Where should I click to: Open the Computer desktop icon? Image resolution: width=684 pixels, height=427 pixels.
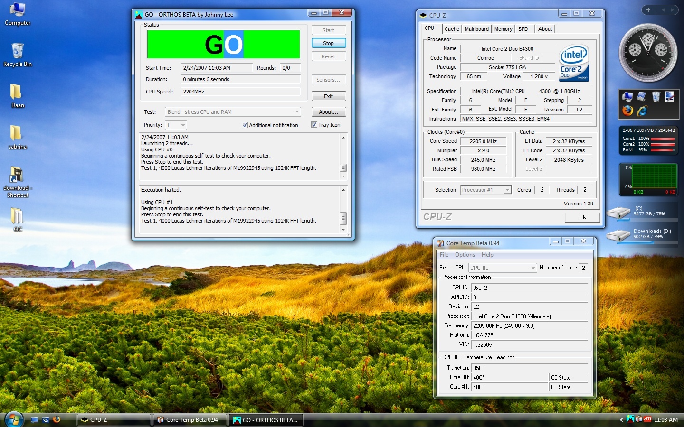tap(18, 14)
